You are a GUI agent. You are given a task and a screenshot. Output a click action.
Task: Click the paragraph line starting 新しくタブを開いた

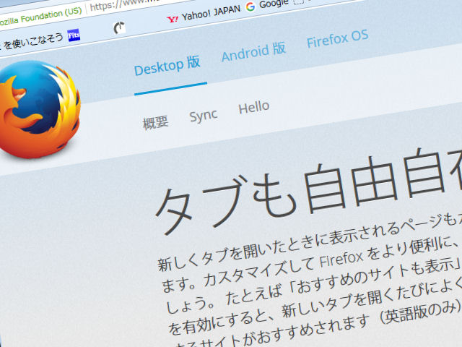point(310,241)
